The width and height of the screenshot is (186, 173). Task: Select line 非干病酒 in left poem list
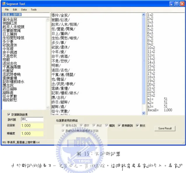pyautogui.click(x=10, y=52)
